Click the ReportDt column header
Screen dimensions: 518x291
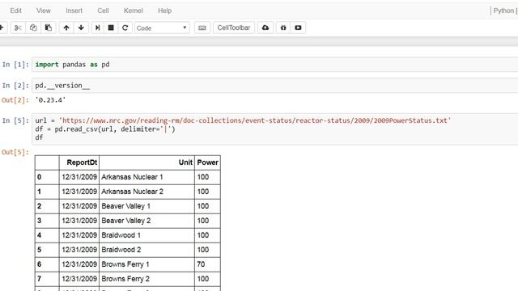coord(79,162)
